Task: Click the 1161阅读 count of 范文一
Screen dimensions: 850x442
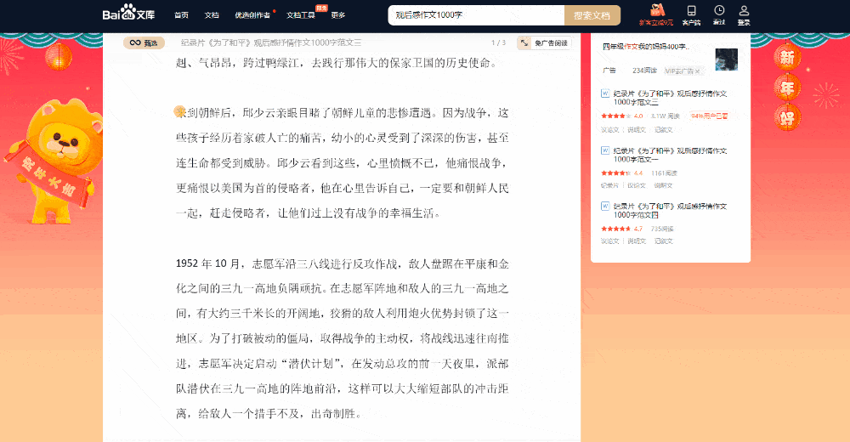Action: tap(664, 173)
